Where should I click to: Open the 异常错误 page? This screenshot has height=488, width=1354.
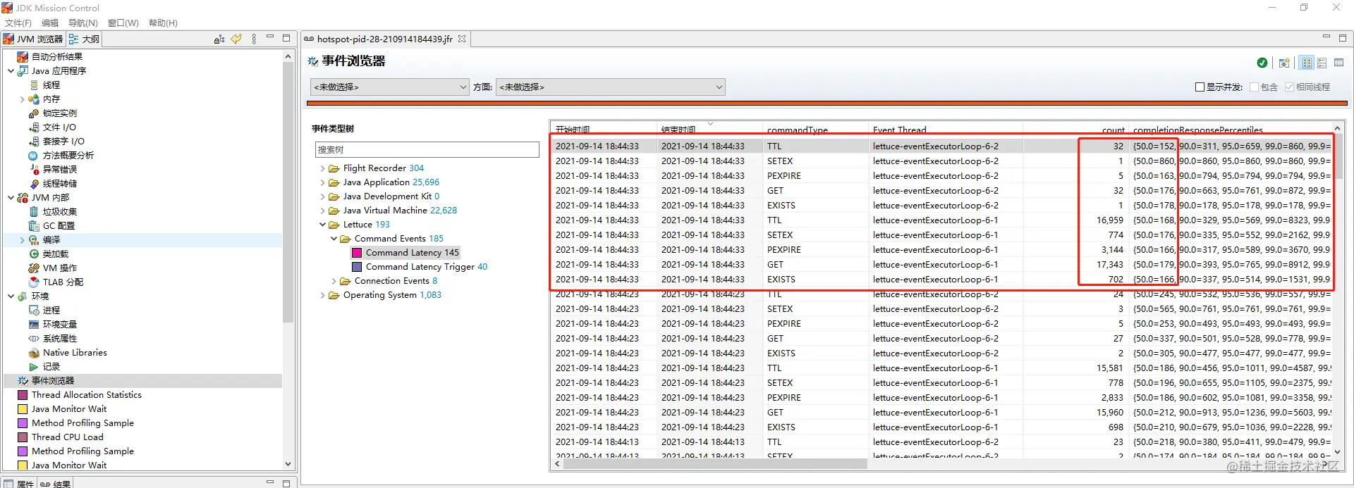pos(53,169)
